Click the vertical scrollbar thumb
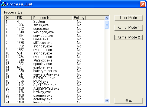This screenshot has height=107, width=147. pos(107,25)
